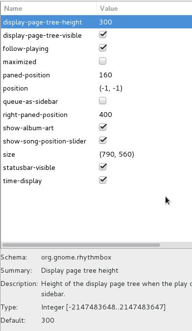Click the horizontal scrollbar below the list
192x331 pixels.
81,245
